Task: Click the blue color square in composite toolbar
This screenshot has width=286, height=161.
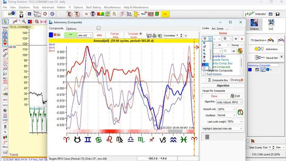Action: pos(51,35)
